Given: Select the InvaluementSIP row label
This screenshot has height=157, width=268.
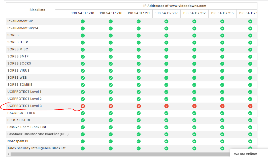Looking at the screenshot, I should pyautogui.click(x=20, y=21).
